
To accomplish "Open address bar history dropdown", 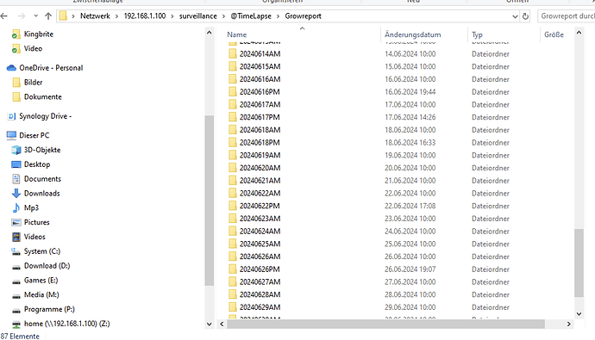I will (515, 16).
